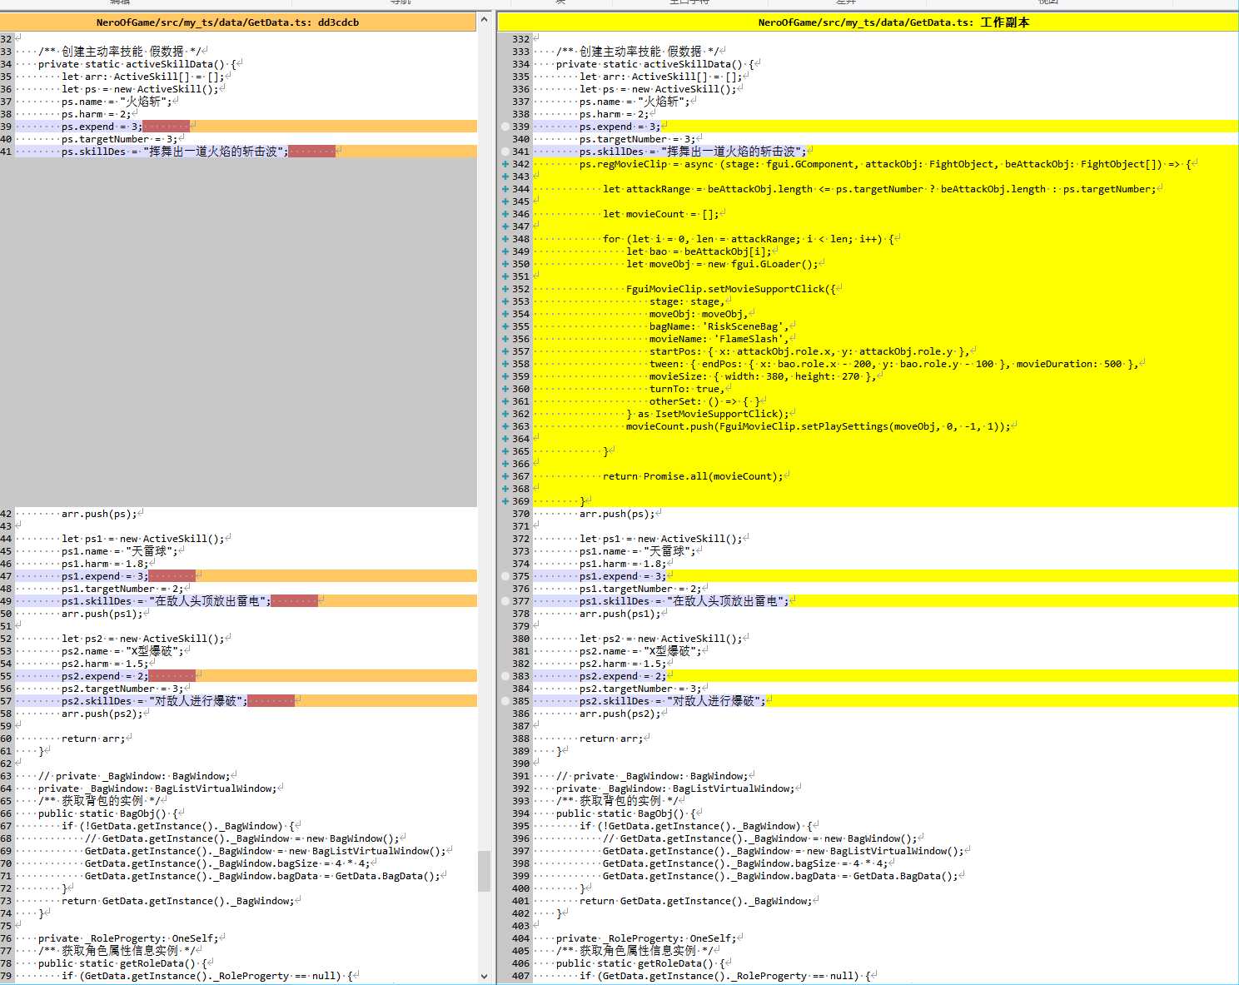Click right pane 'arr.push(ps);' on line 370

click(x=616, y=514)
